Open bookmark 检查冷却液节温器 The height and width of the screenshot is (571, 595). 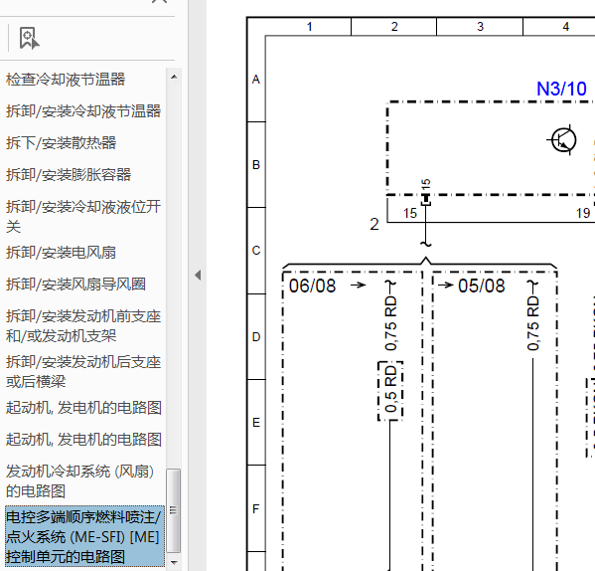(66, 80)
